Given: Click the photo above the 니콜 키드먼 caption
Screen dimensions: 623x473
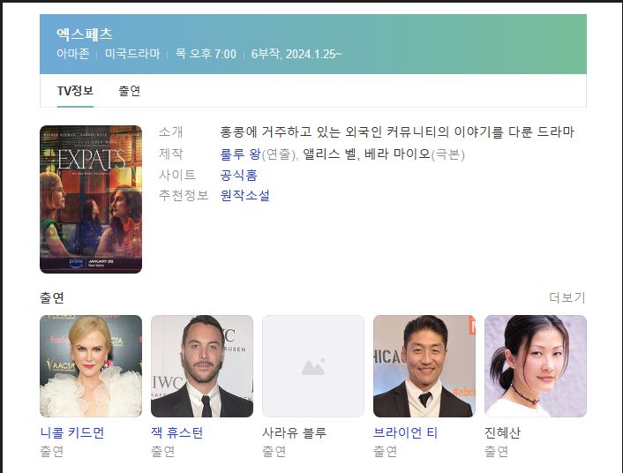Looking at the screenshot, I should [91, 366].
